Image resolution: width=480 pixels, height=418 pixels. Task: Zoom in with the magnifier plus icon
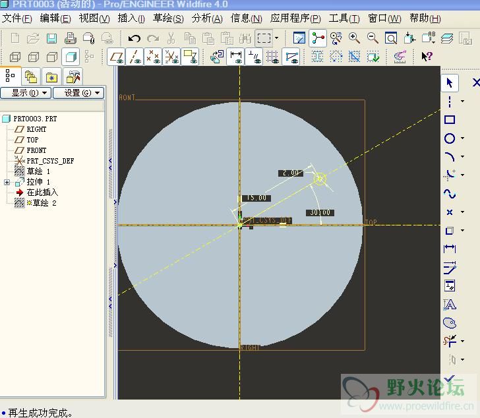pyautogui.click(x=354, y=38)
